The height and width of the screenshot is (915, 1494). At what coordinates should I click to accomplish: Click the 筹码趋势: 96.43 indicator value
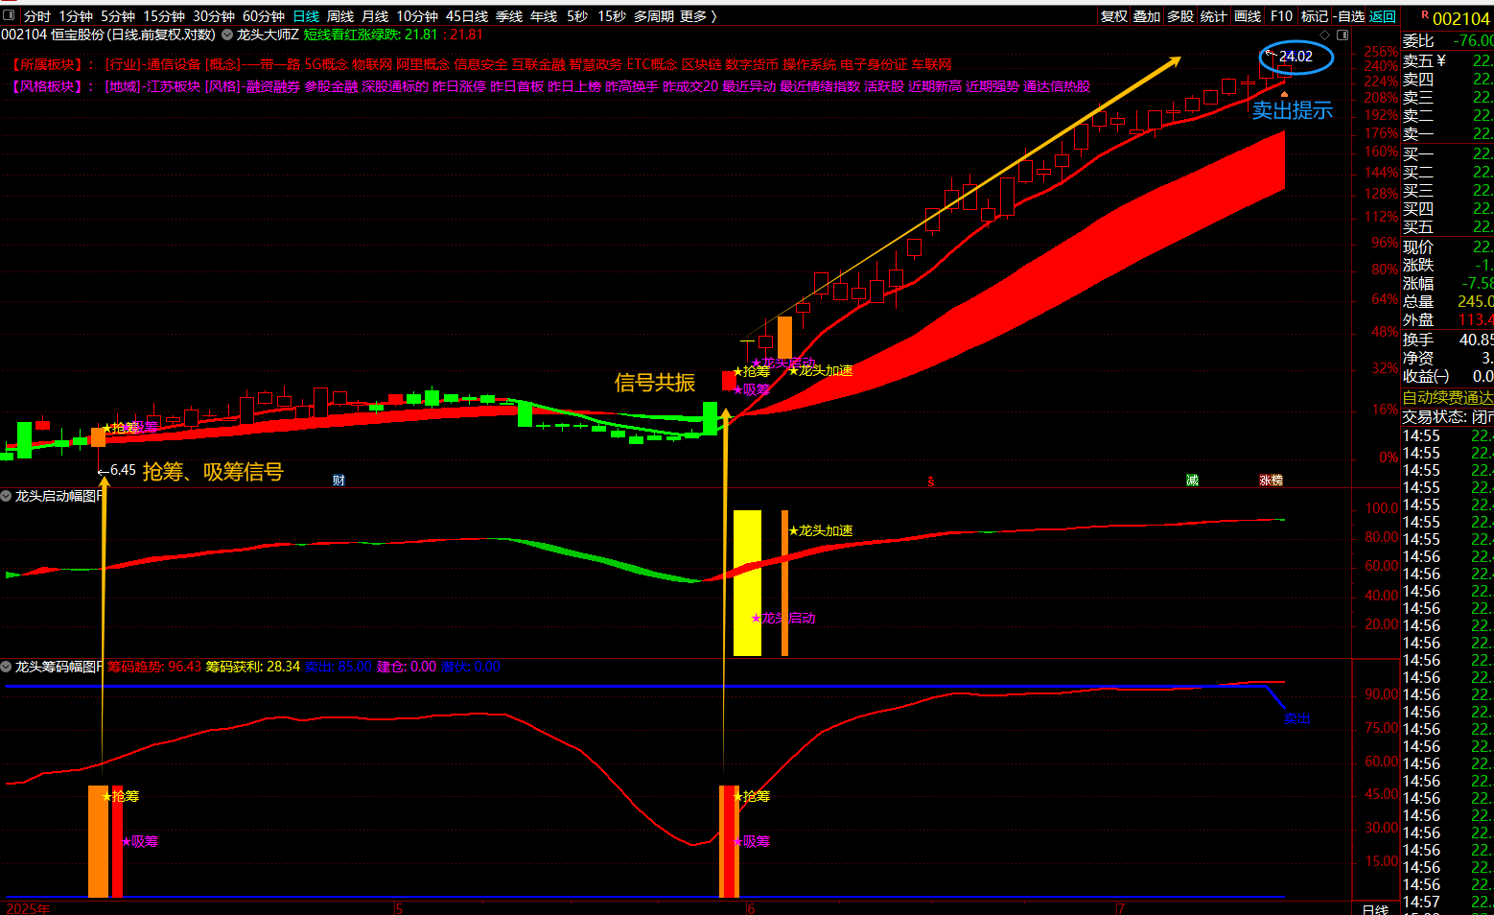(x=154, y=667)
